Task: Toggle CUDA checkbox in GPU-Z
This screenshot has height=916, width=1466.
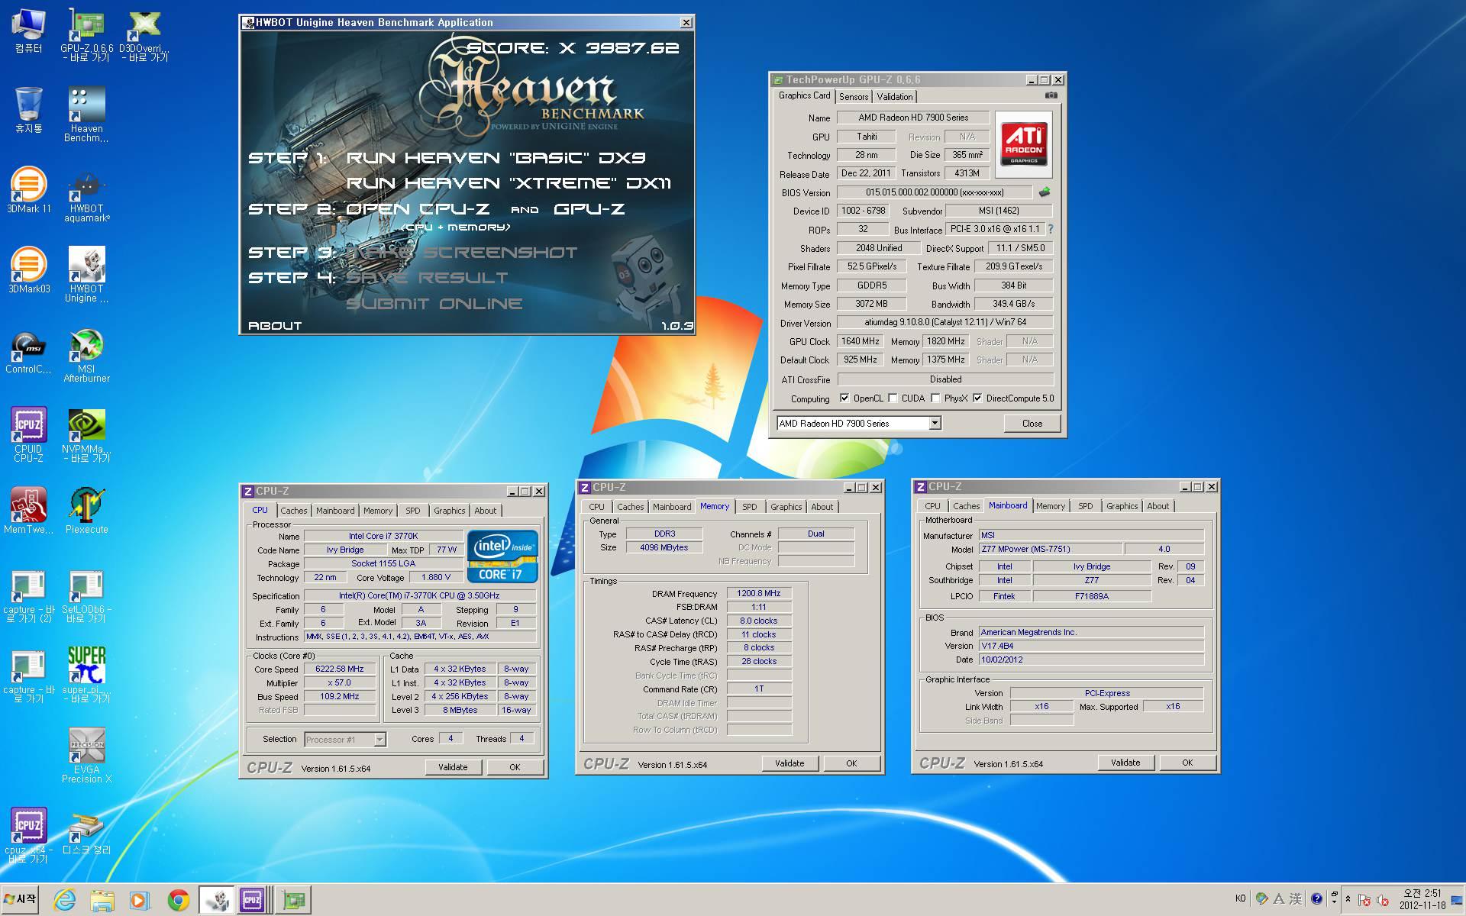Action: coord(893,398)
